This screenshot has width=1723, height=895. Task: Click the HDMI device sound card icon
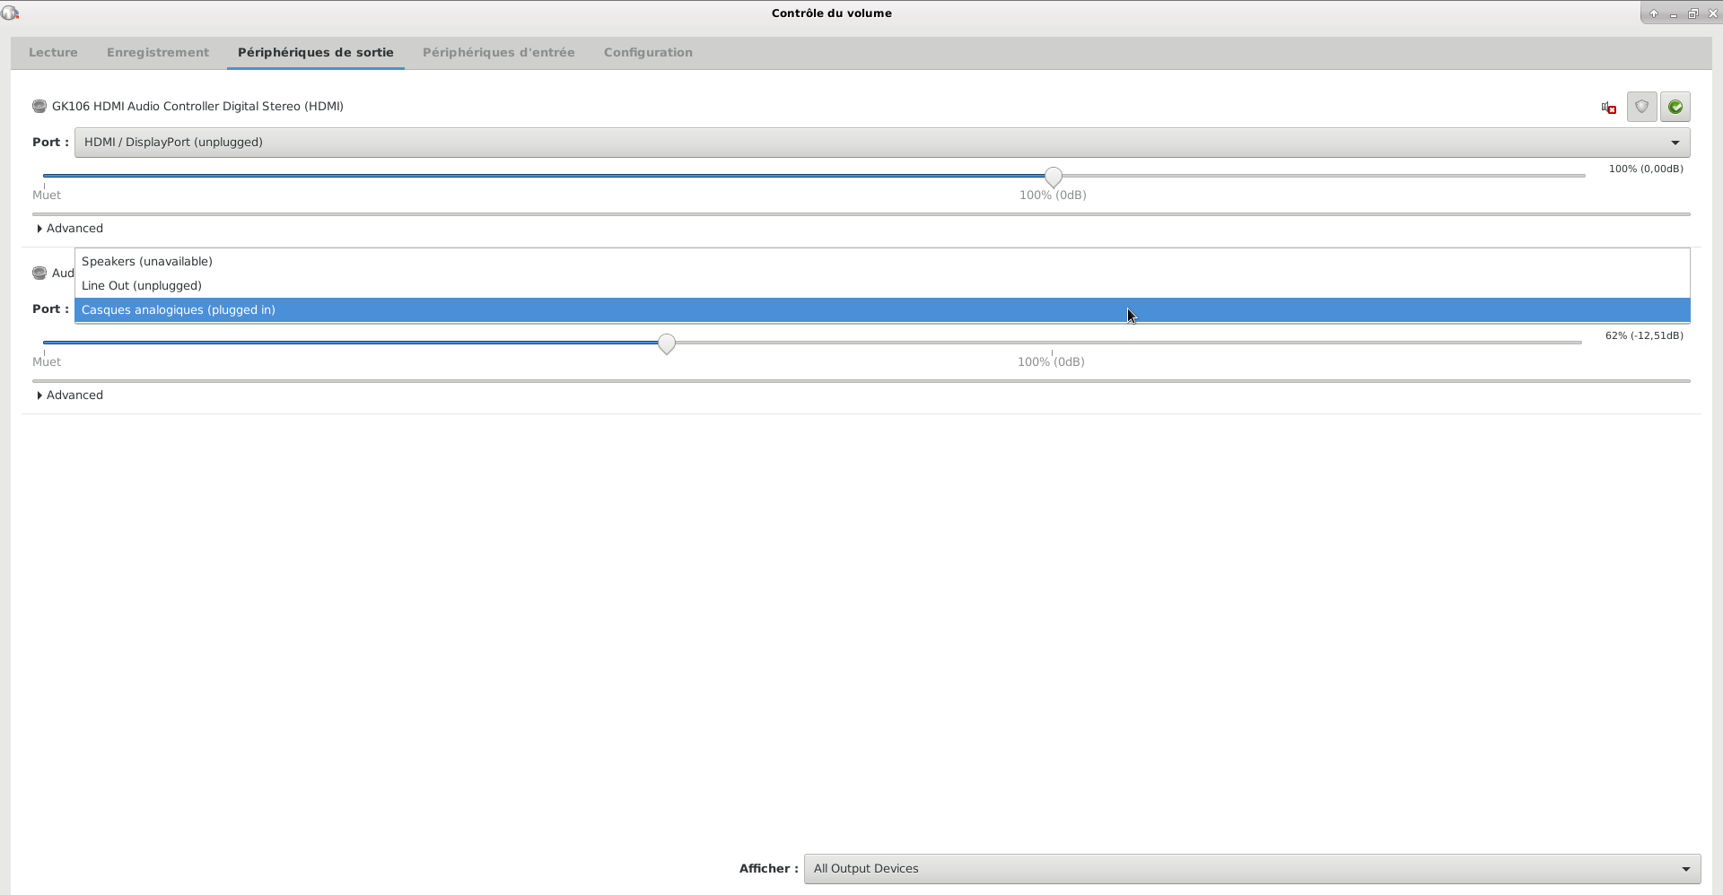[x=39, y=106]
